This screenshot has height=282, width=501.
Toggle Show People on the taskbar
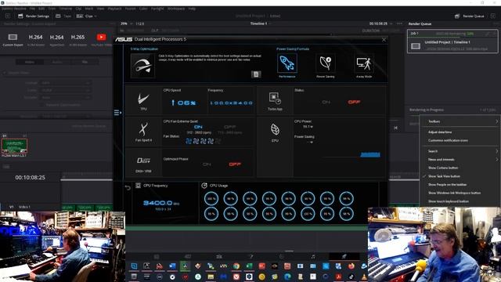(x=447, y=185)
